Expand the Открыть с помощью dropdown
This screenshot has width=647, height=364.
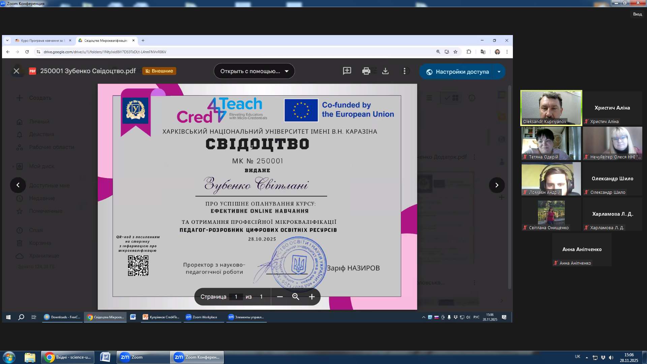coord(286,71)
